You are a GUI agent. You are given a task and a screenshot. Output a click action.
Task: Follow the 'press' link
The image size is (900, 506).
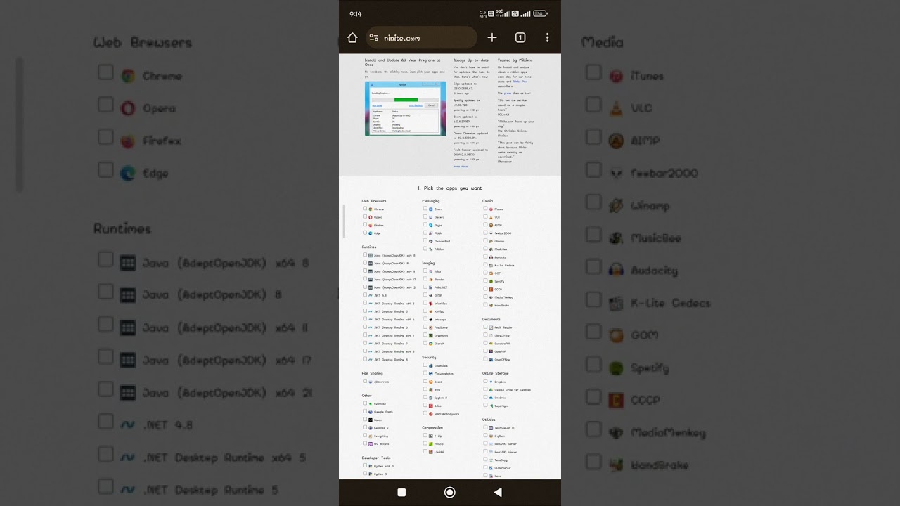[508, 93]
